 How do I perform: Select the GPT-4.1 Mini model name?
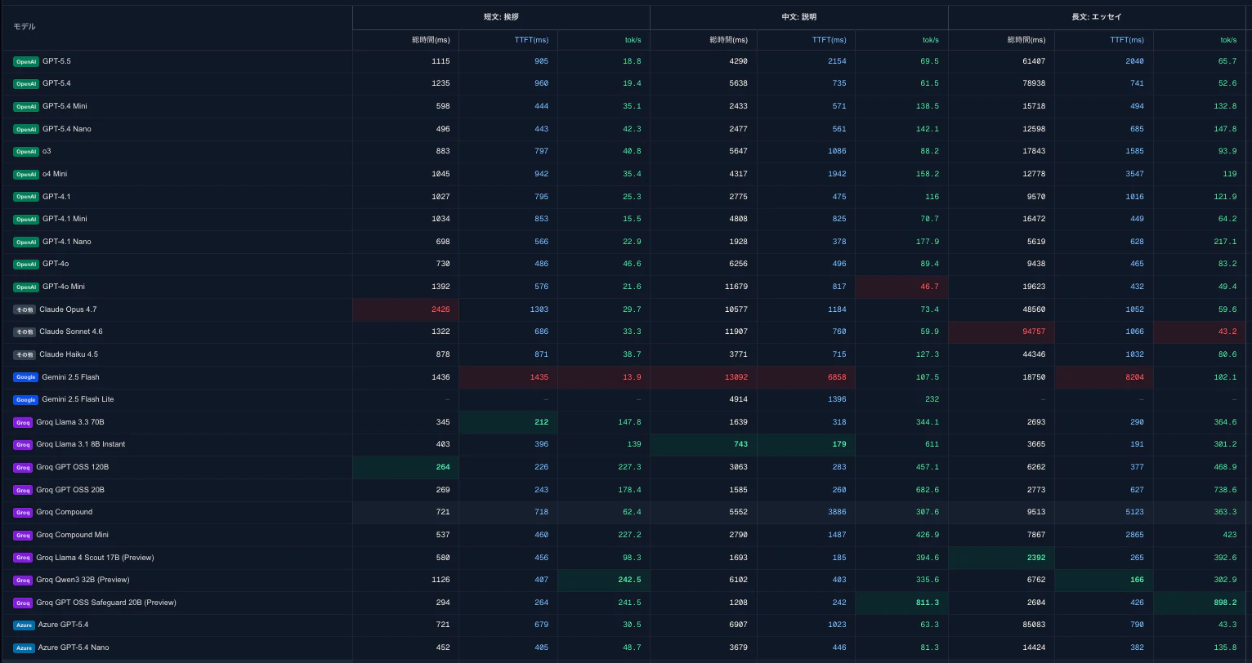click(x=65, y=219)
